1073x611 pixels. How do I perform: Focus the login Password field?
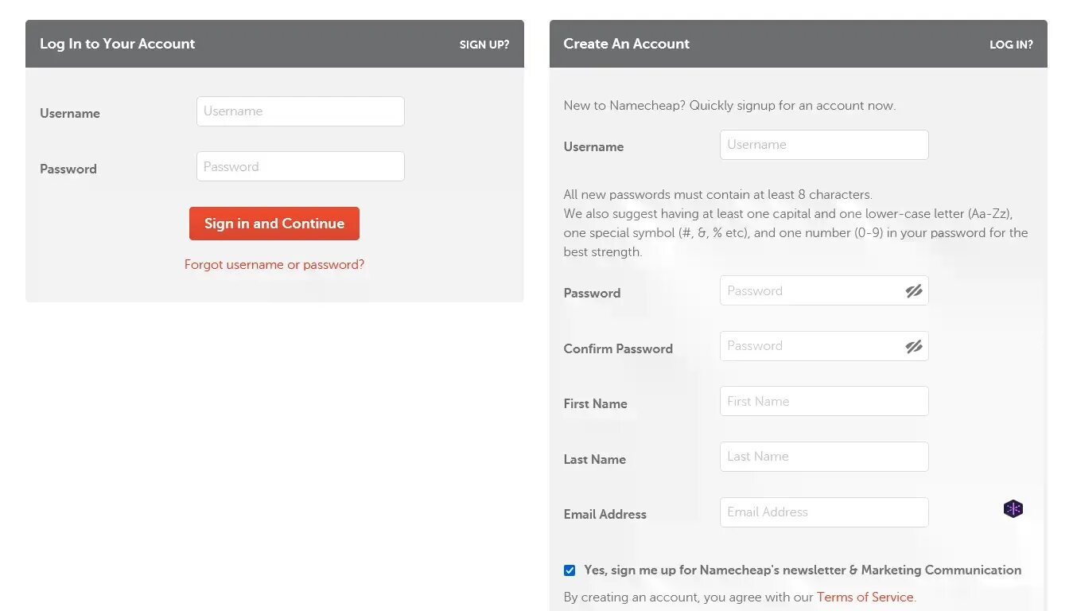click(x=301, y=166)
